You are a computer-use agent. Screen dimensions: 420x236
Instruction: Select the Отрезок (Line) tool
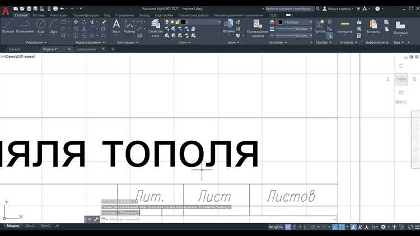(7, 26)
